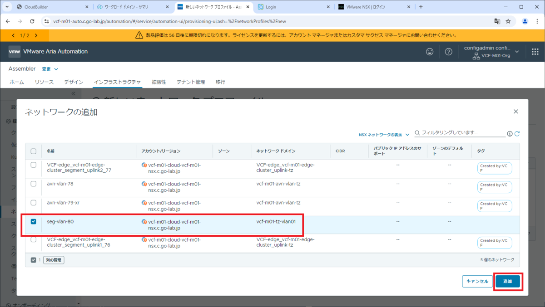Go to previous notification banner

13,35
